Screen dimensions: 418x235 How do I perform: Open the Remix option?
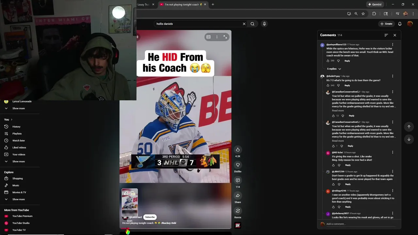[x=238, y=211]
